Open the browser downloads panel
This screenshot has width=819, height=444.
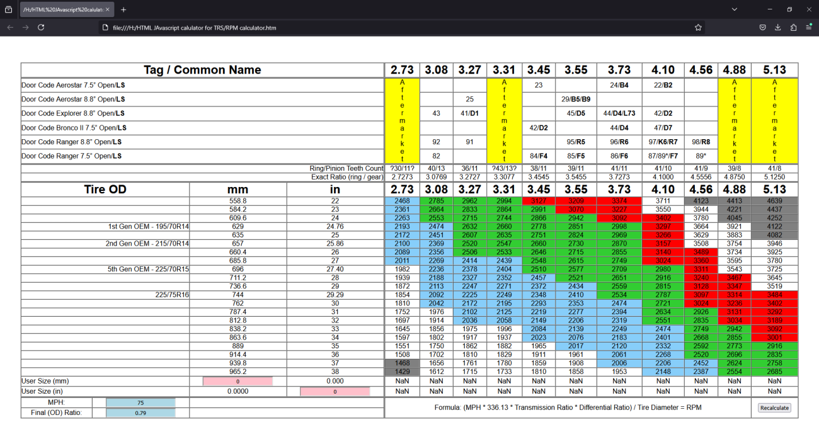click(778, 28)
